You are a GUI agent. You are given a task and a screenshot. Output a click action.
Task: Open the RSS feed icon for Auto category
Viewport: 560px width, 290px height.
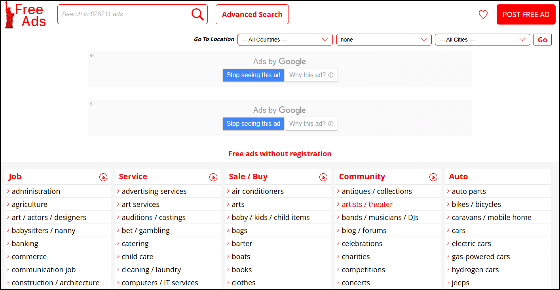pos(543,177)
